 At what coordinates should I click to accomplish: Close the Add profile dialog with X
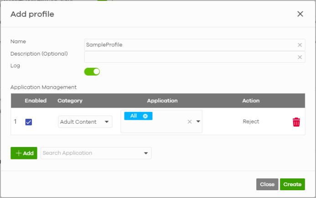pyautogui.click(x=300, y=14)
